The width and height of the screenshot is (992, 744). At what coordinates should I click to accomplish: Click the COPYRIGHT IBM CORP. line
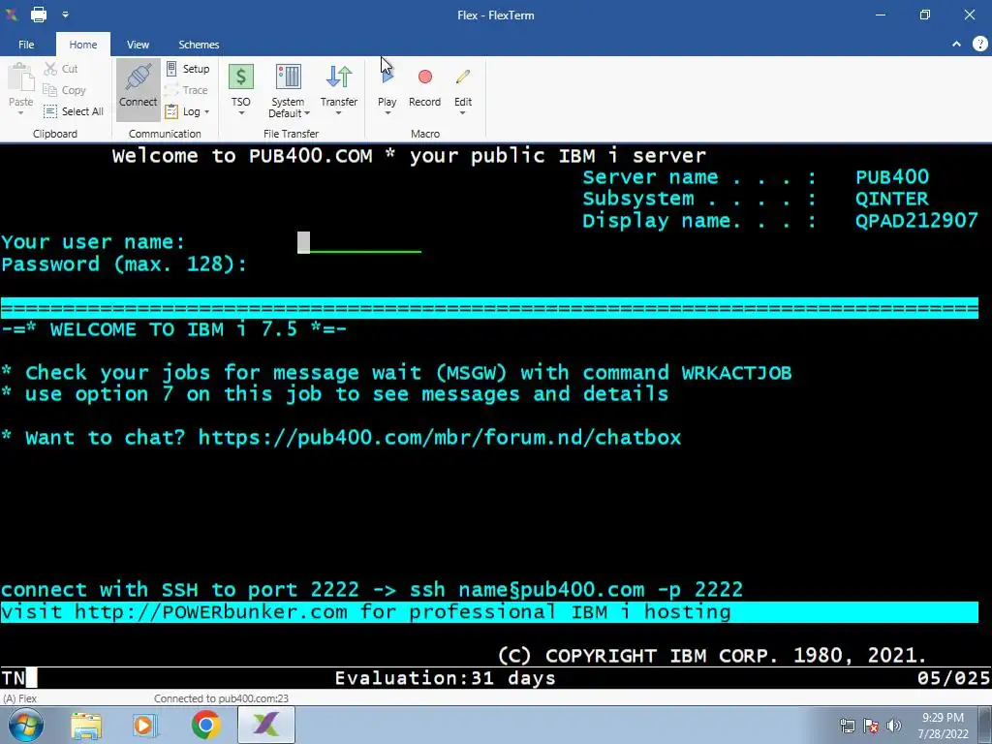pos(712,656)
